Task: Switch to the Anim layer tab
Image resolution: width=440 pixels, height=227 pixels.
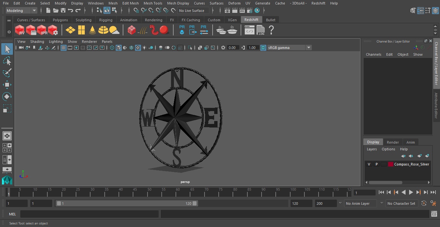Action: coord(410,142)
